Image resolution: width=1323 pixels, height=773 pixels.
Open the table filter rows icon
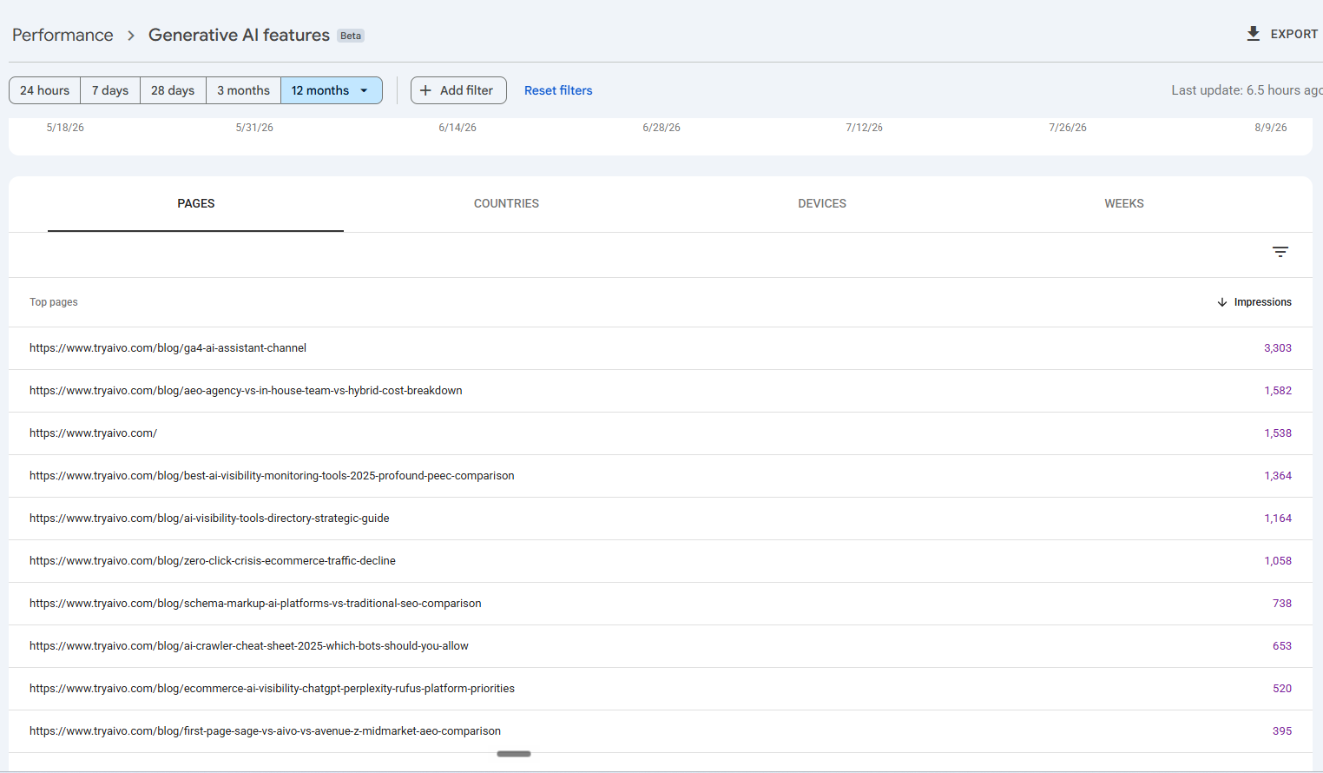coord(1280,252)
